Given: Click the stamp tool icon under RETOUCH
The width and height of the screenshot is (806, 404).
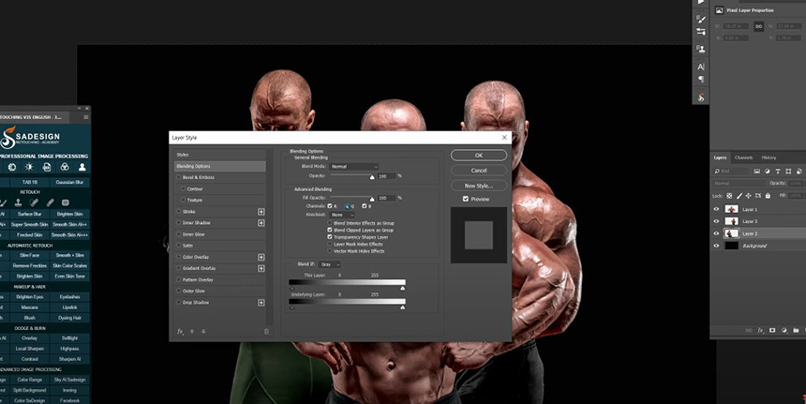Looking at the screenshot, I should (x=18, y=202).
